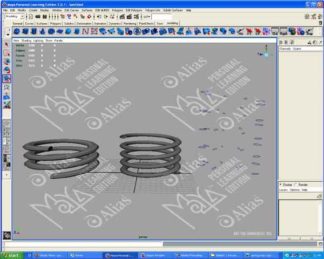
Task: Click the shelf trash can icon
Action: click(x=320, y=23)
